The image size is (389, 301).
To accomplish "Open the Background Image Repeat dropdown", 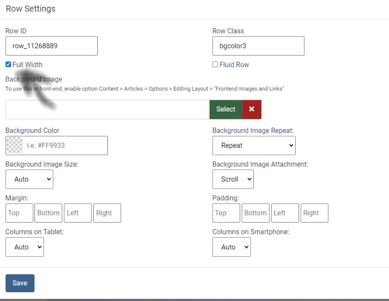I will (254, 145).
